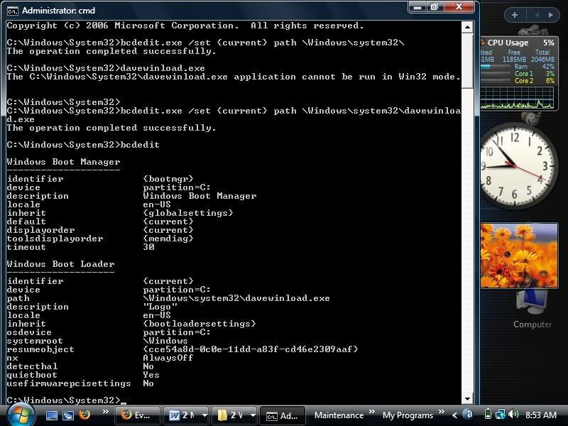Viewport: 568px width, 426px height.
Task: Click the cmd scrollbar down arrow
Action: point(467,399)
